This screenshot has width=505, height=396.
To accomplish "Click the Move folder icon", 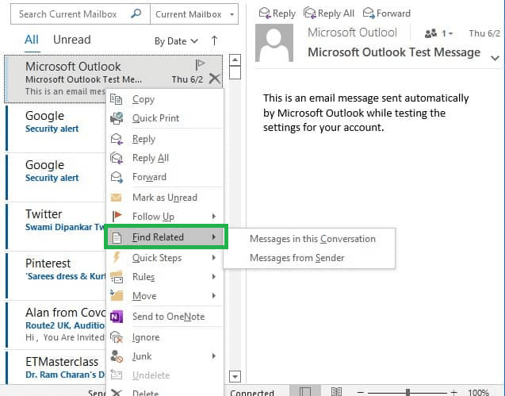I will point(117,295).
